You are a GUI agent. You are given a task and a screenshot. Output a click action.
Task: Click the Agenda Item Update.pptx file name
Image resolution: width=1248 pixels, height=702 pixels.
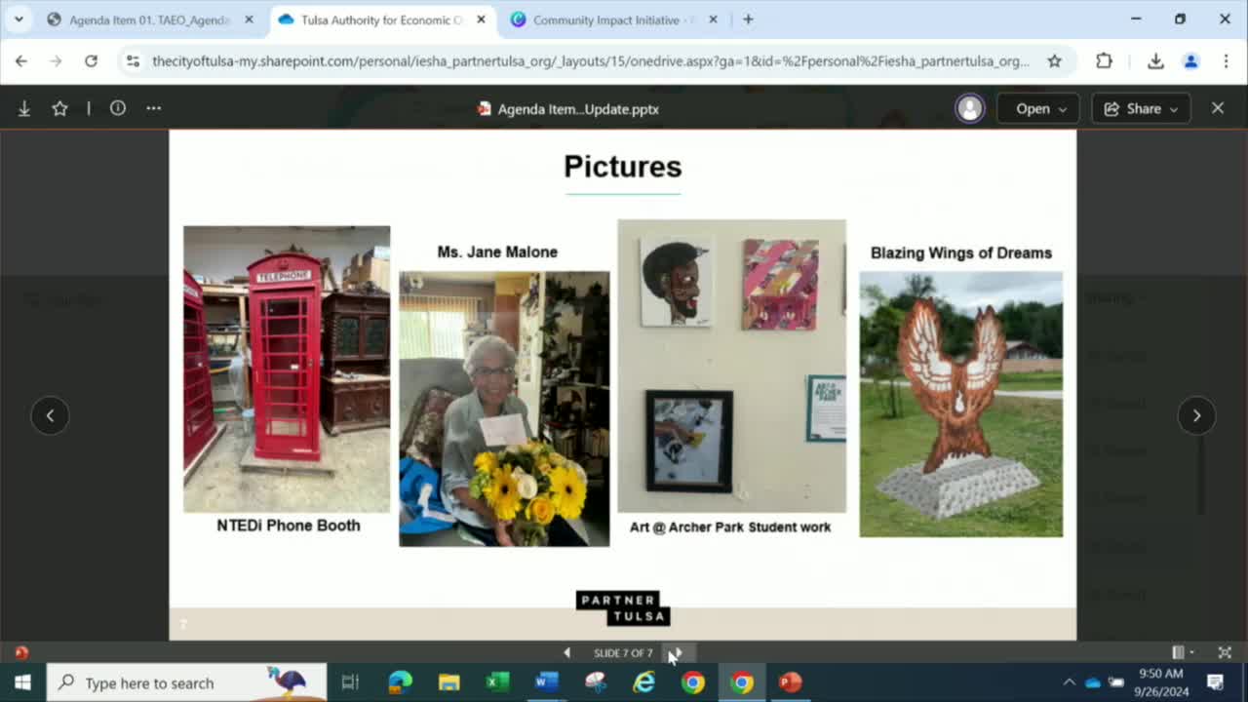[577, 109]
